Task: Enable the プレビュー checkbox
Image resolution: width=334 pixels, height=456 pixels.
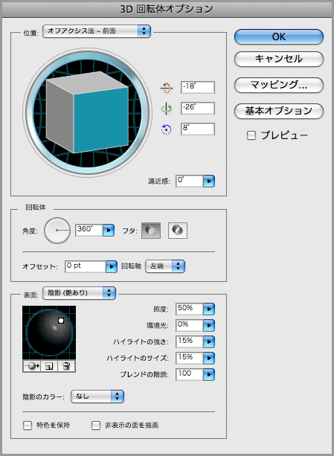Action: (251, 135)
